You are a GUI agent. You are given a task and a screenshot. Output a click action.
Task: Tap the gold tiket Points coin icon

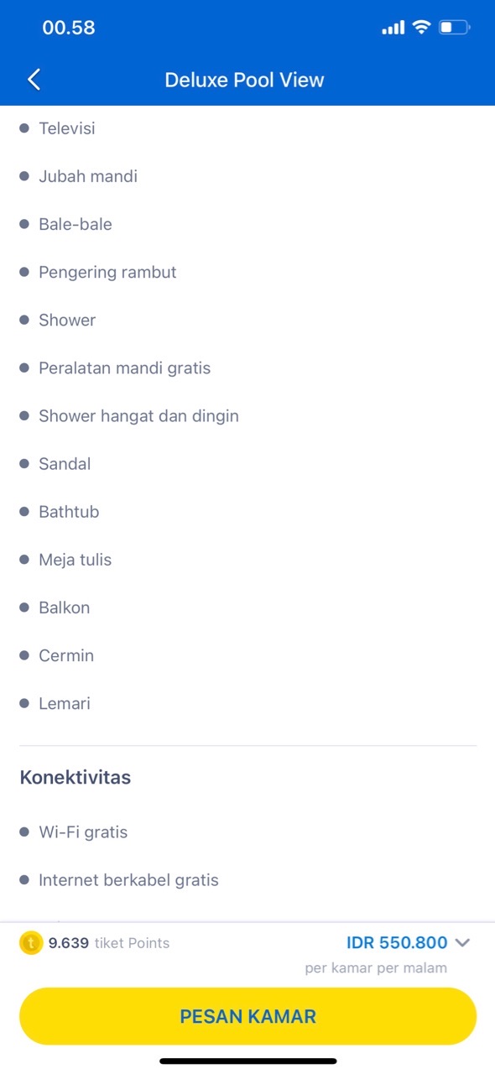[30, 943]
